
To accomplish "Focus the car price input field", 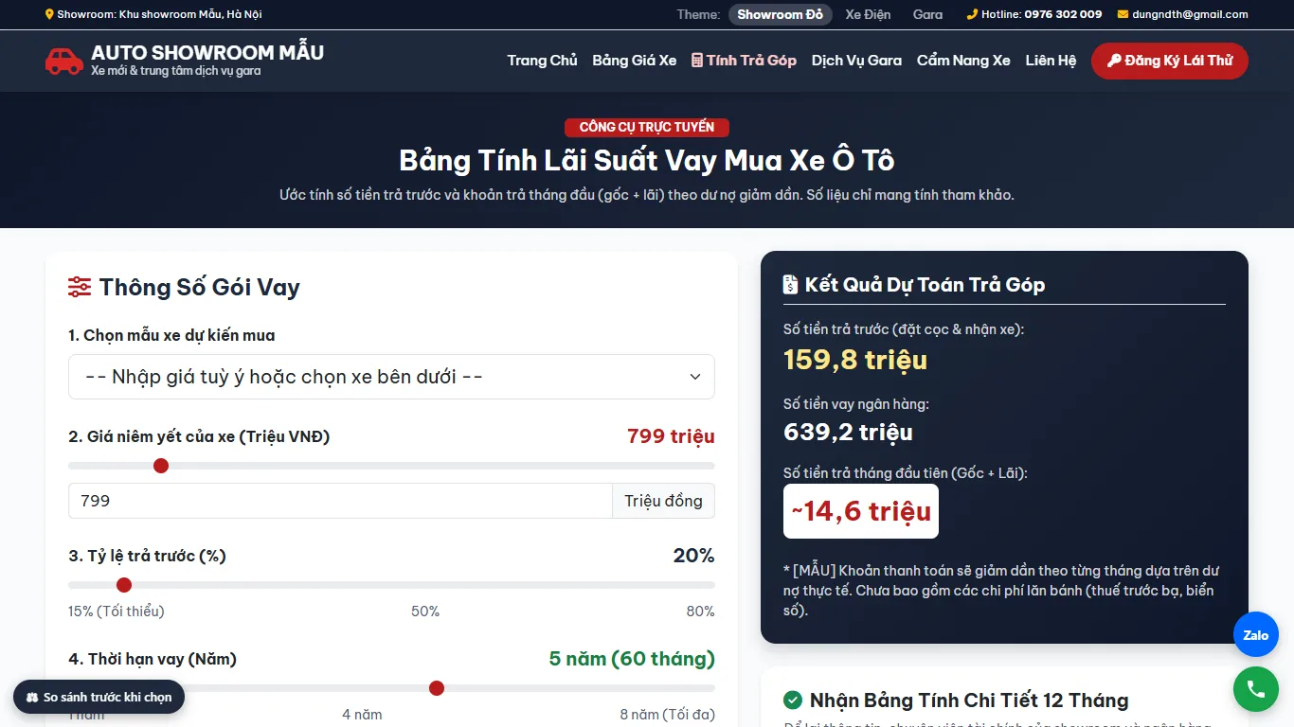I will pyautogui.click(x=340, y=501).
